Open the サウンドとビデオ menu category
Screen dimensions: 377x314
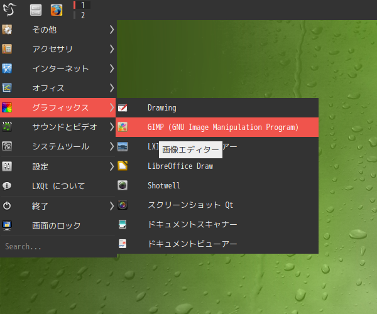[x=58, y=127]
